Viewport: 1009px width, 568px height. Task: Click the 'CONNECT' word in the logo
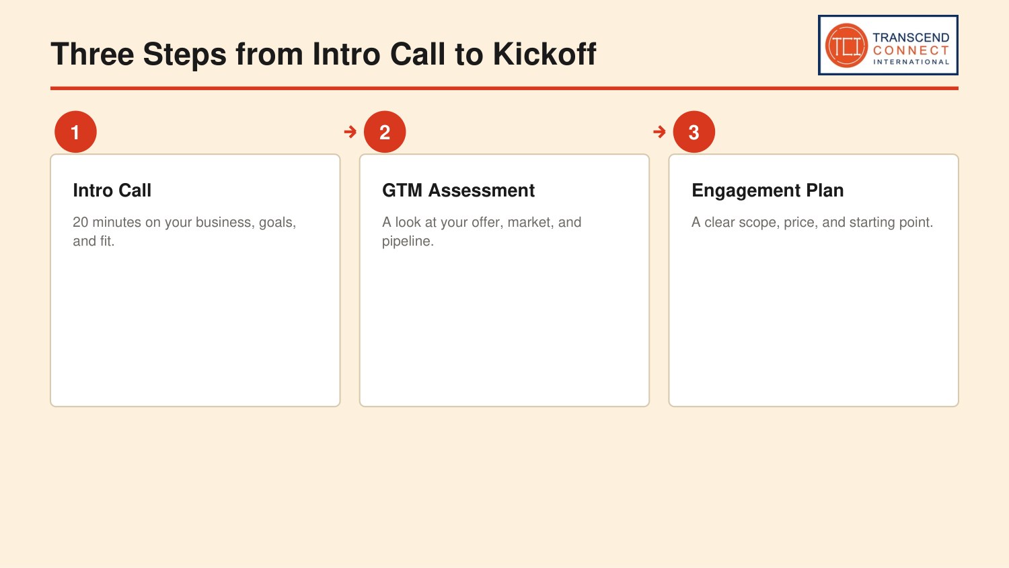[911, 50]
